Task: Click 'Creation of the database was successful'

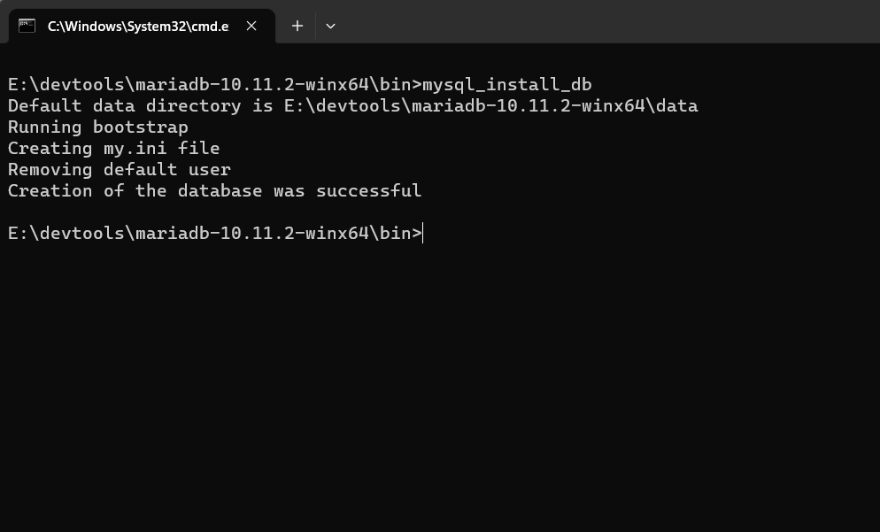Action: click(214, 191)
